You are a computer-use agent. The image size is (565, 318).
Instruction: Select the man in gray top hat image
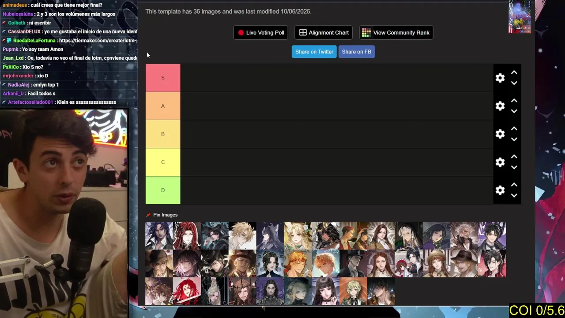(354, 263)
